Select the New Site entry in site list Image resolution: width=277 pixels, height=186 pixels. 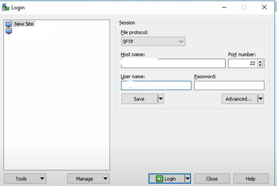(x=24, y=24)
